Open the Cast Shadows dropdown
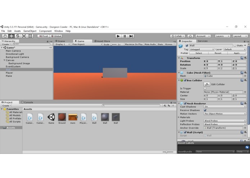The image size is (250, 178). pyautogui.click(x=225, y=107)
